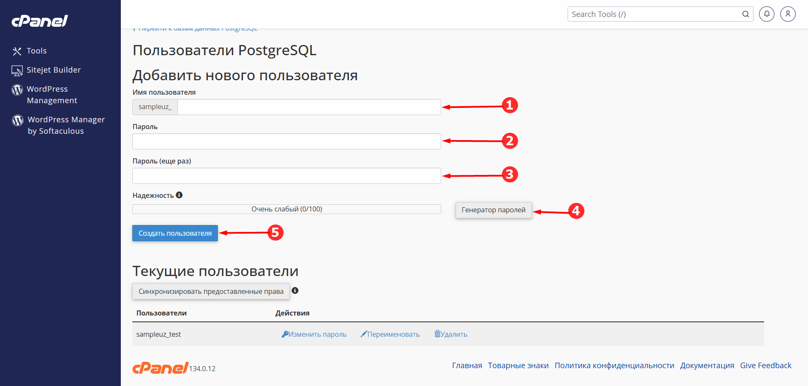Click the WordPress Manager by Softaculous icon
This screenshot has height=386, width=808.
(x=18, y=120)
